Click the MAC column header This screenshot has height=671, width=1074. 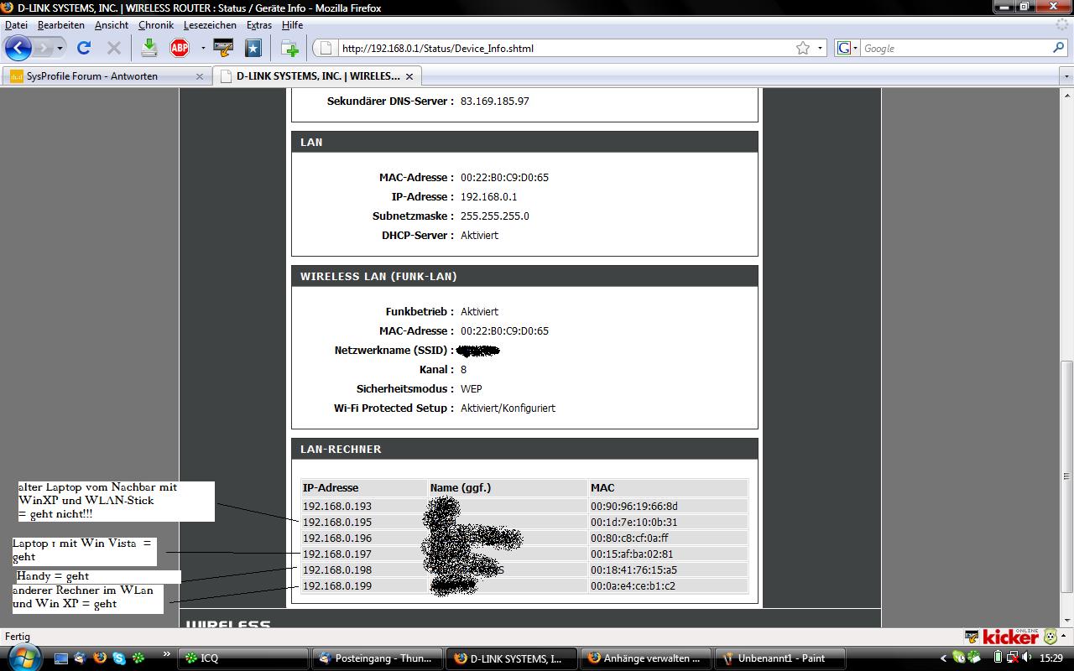(x=668, y=488)
